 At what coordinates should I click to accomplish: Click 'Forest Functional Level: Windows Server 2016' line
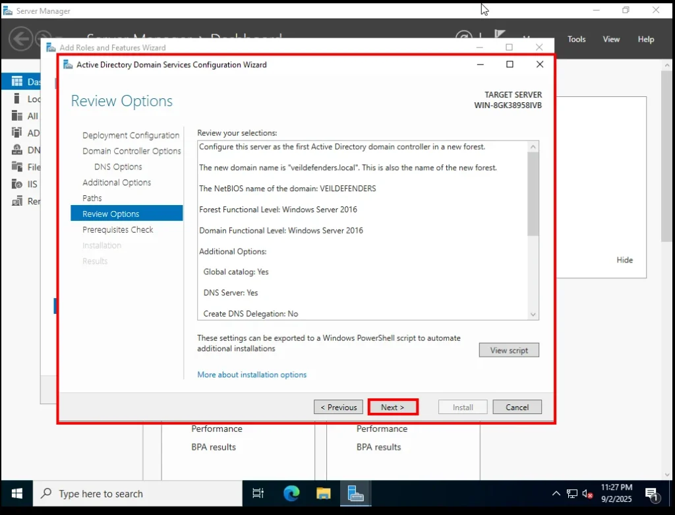[278, 209]
